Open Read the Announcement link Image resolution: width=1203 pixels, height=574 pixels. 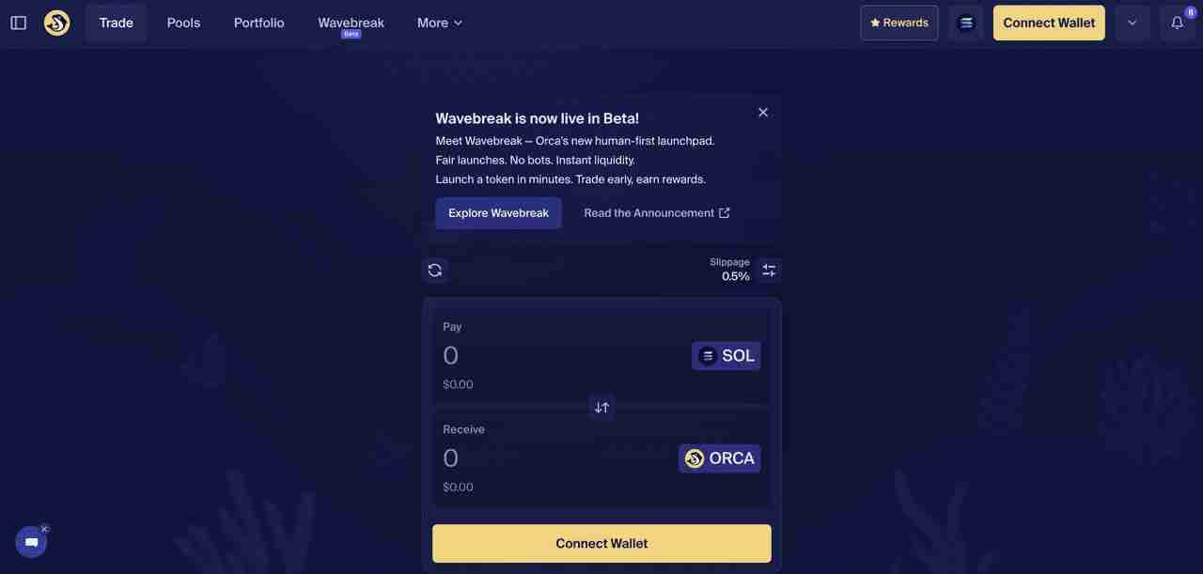[x=657, y=213]
